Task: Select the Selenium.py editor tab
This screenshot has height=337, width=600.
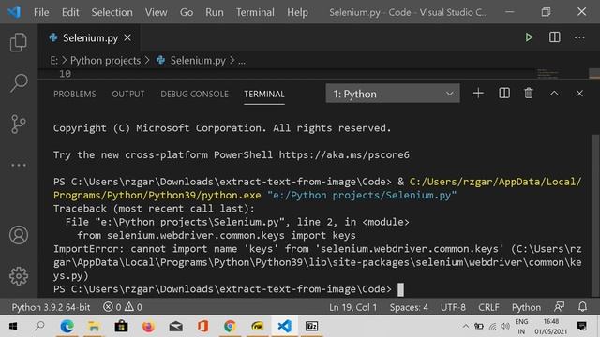Action: tap(90, 37)
